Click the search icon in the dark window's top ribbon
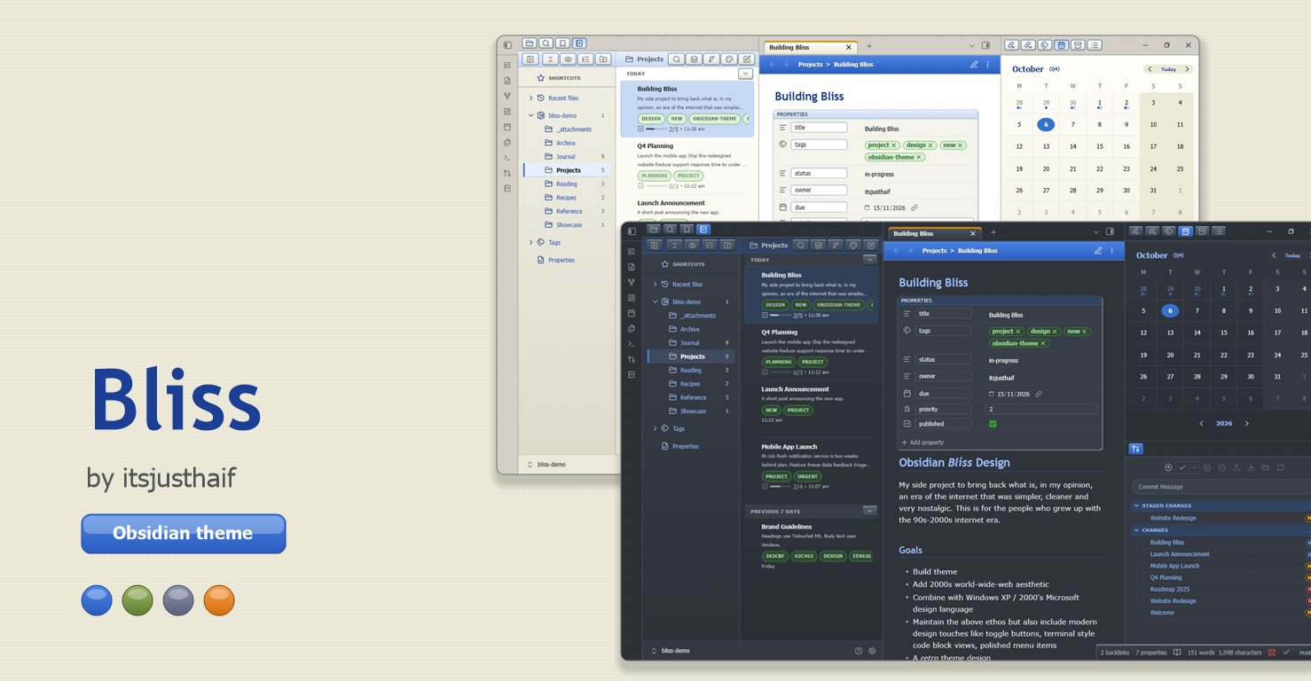This screenshot has height=681, width=1311. coord(670,230)
